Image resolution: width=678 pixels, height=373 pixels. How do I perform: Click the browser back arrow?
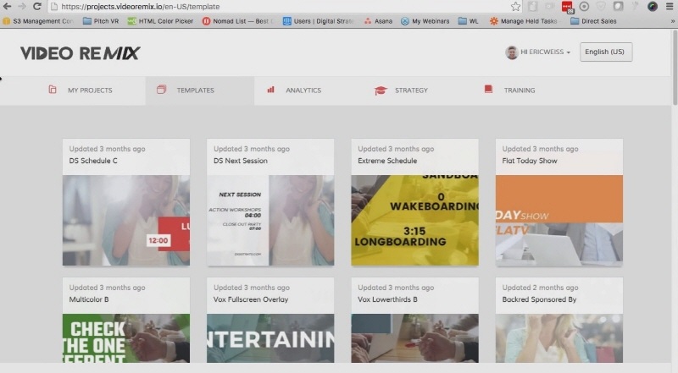tap(7, 7)
